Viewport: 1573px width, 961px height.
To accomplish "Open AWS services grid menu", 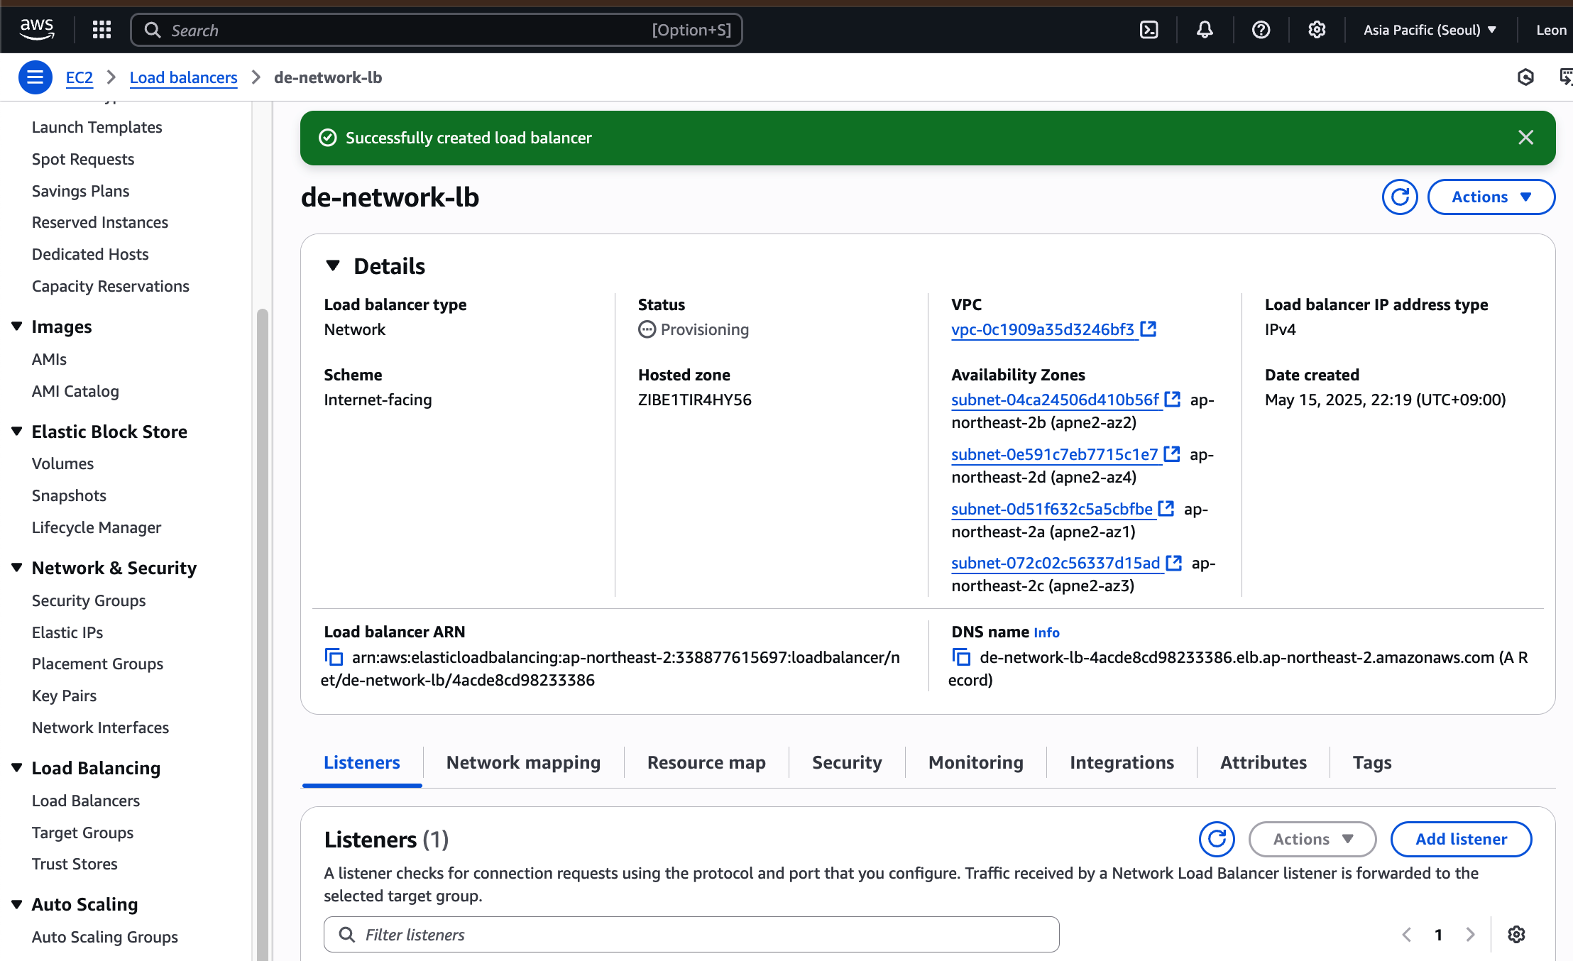I will [102, 30].
